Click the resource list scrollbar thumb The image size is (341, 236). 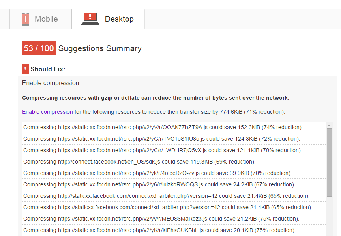tap(329, 162)
